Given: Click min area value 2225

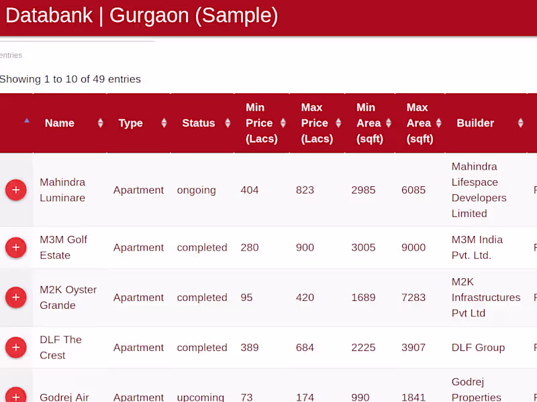Looking at the screenshot, I should point(363,348).
